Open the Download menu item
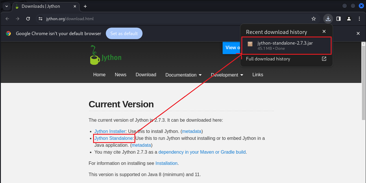The height and width of the screenshot is (183, 366). [x=146, y=75]
